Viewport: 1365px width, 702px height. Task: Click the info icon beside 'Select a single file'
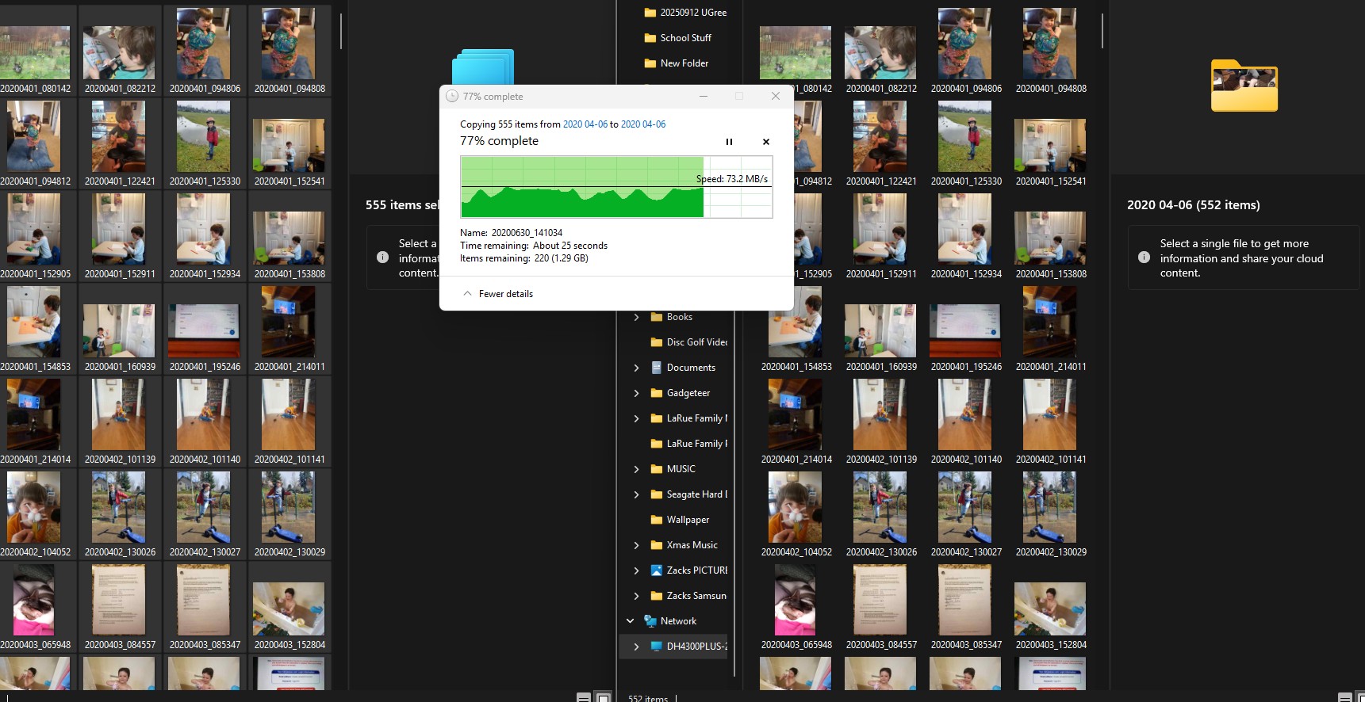tap(1144, 258)
